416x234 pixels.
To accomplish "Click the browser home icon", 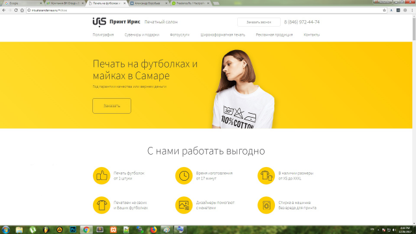I will [22, 10].
